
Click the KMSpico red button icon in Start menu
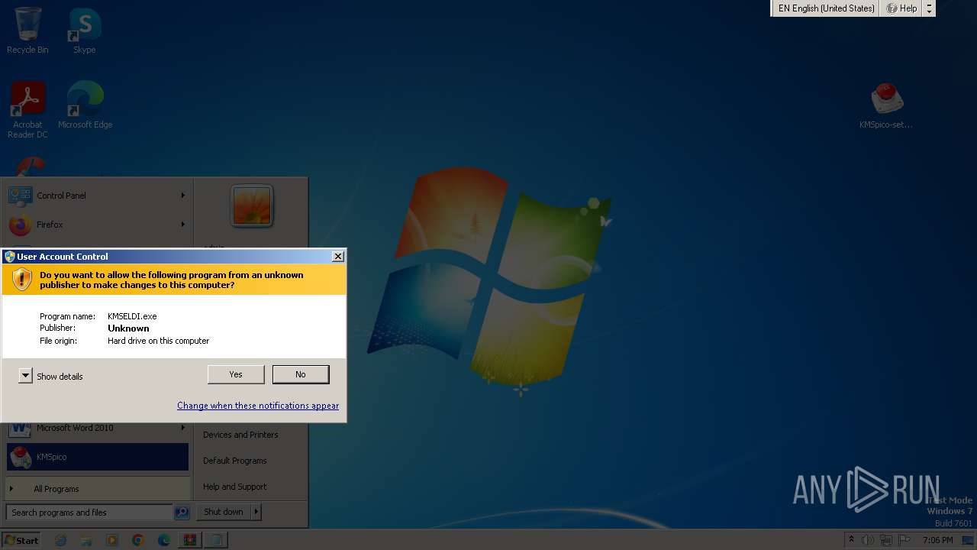[20, 457]
